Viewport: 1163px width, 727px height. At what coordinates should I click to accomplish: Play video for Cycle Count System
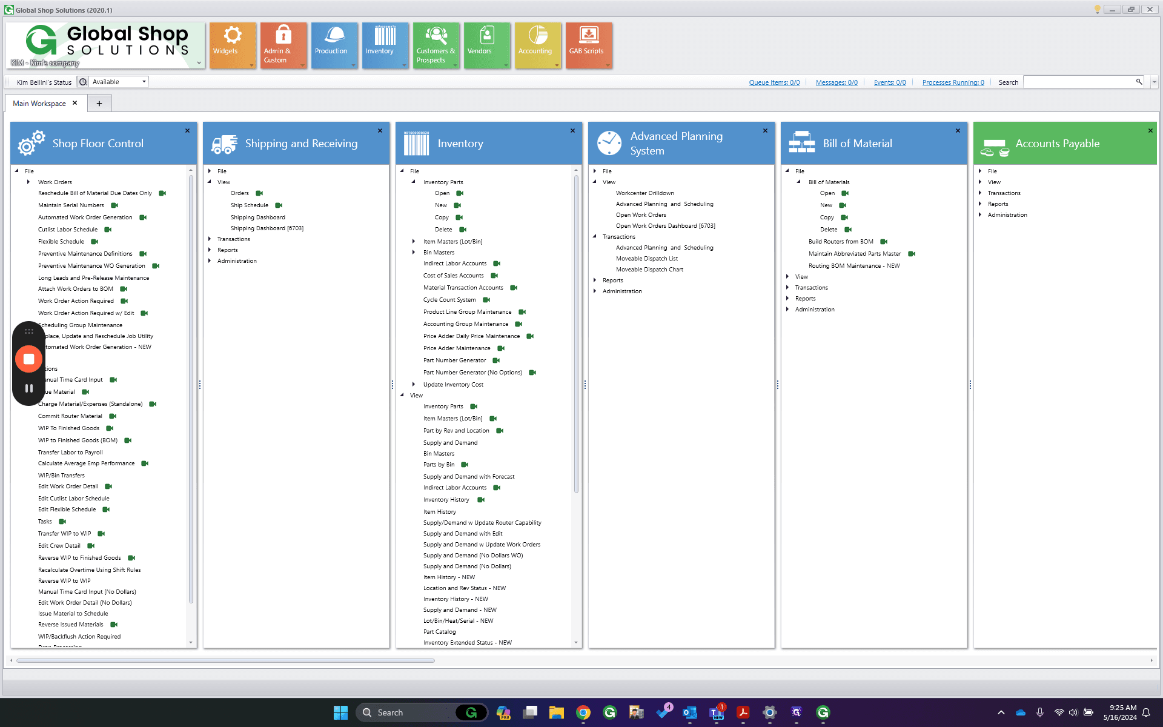(486, 300)
